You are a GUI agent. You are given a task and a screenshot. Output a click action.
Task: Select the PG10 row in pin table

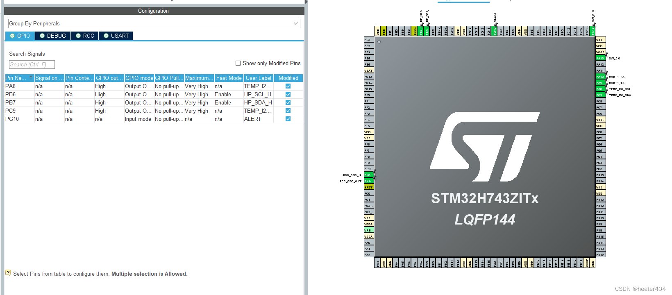click(x=154, y=119)
